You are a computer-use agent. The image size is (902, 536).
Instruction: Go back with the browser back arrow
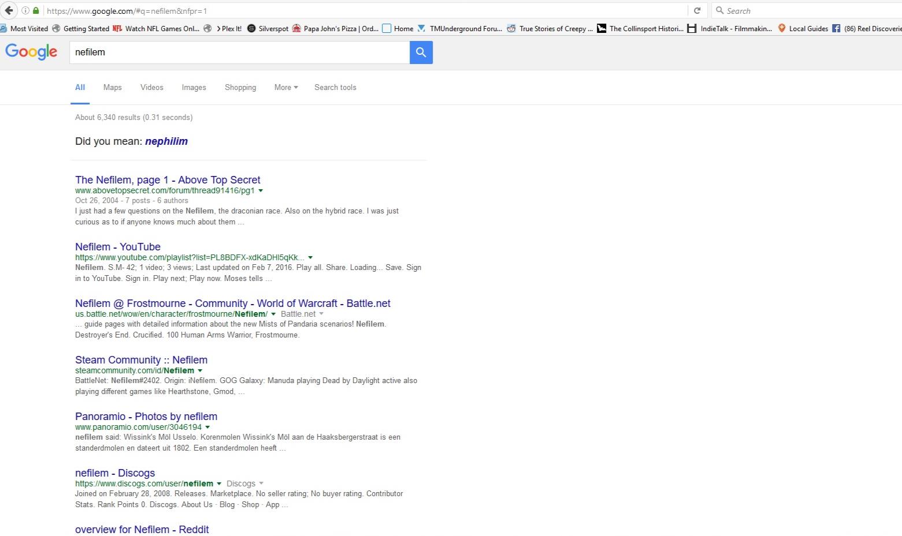coord(9,10)
